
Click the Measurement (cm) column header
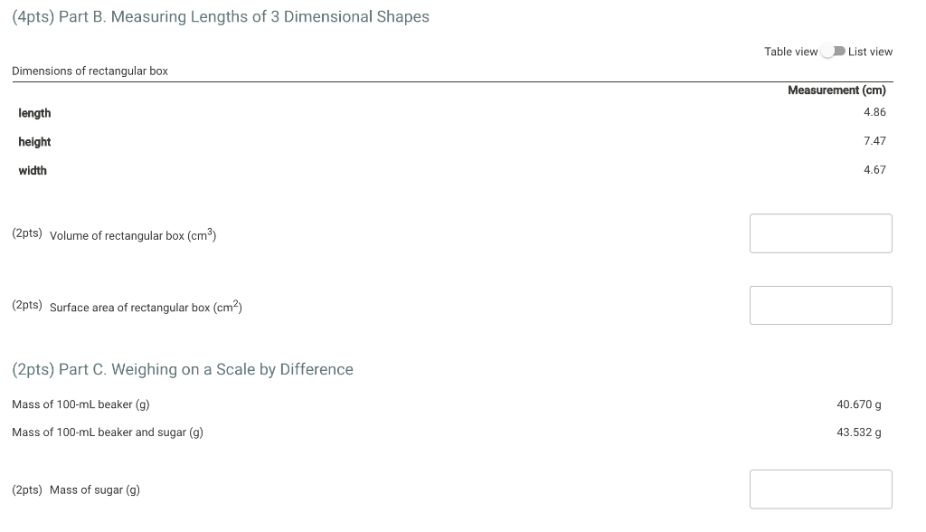(836, 90)
